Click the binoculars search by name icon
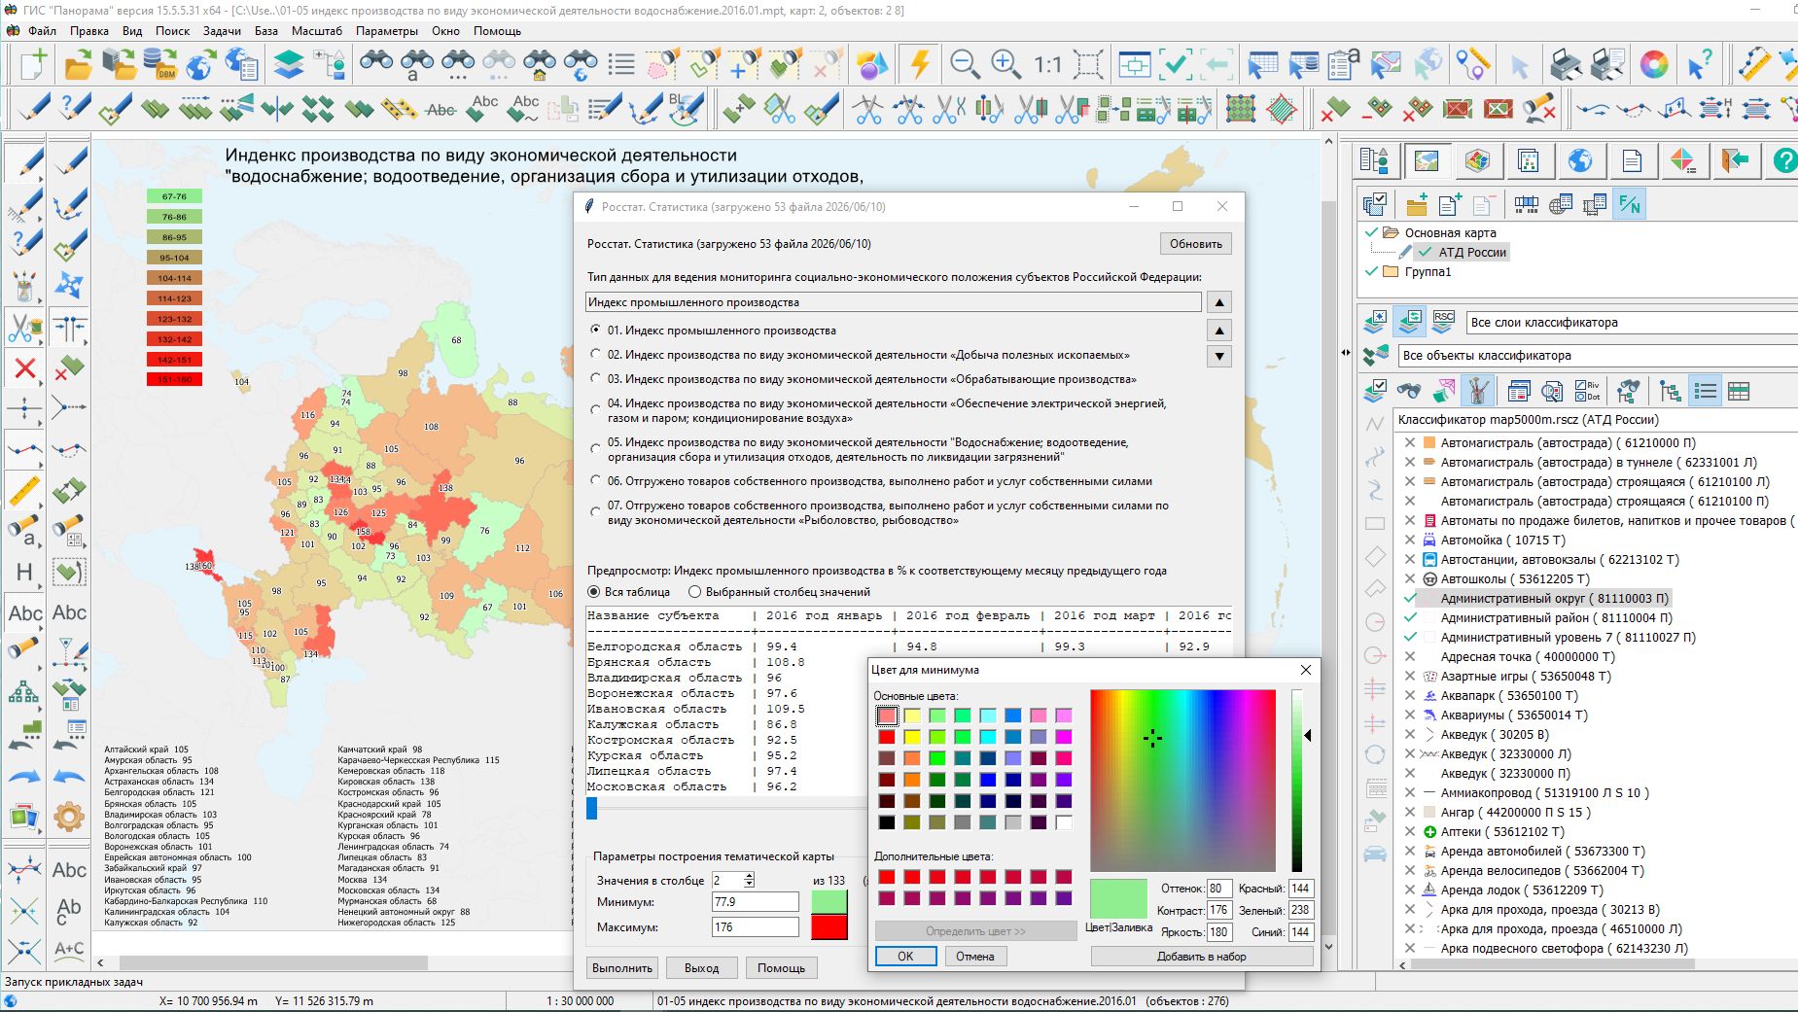The image size is (1798, 1012). [417, 65]
